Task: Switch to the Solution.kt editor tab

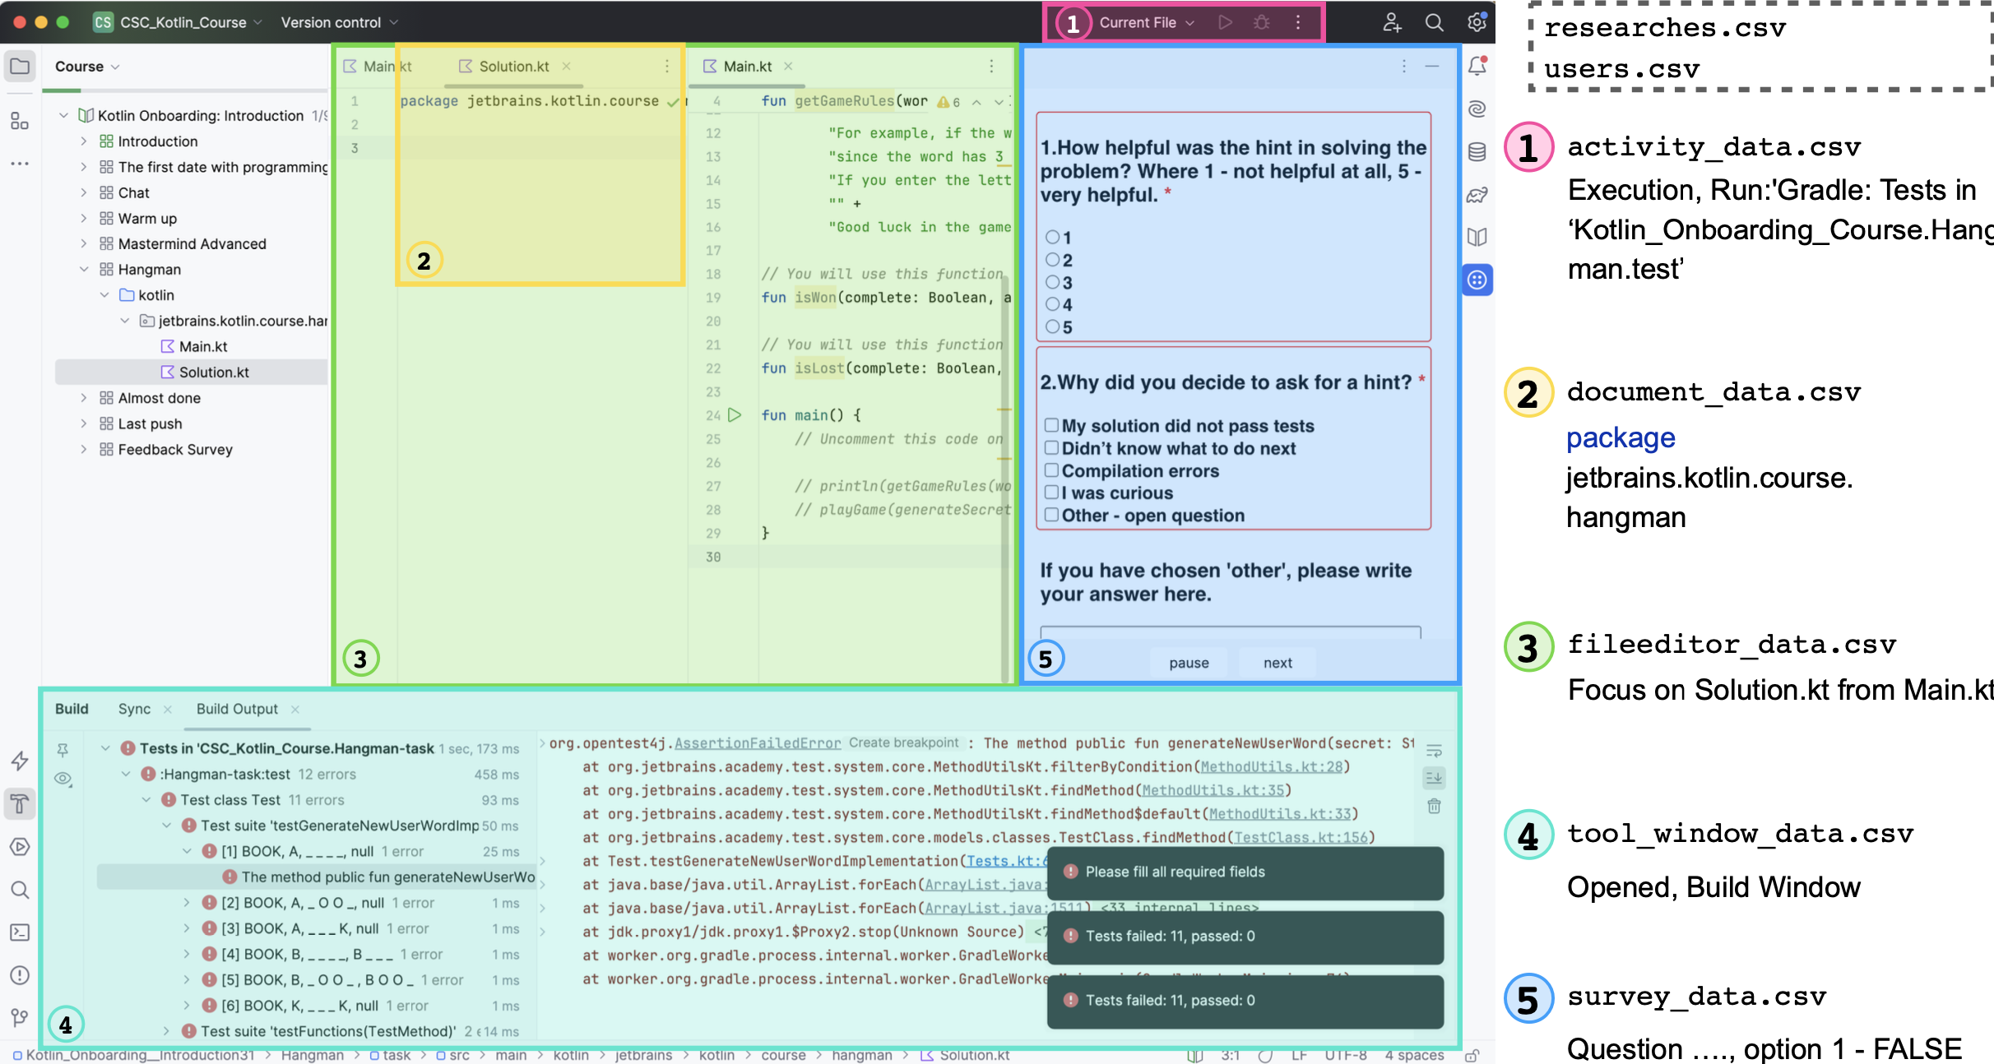Action: tap(513, 67)
